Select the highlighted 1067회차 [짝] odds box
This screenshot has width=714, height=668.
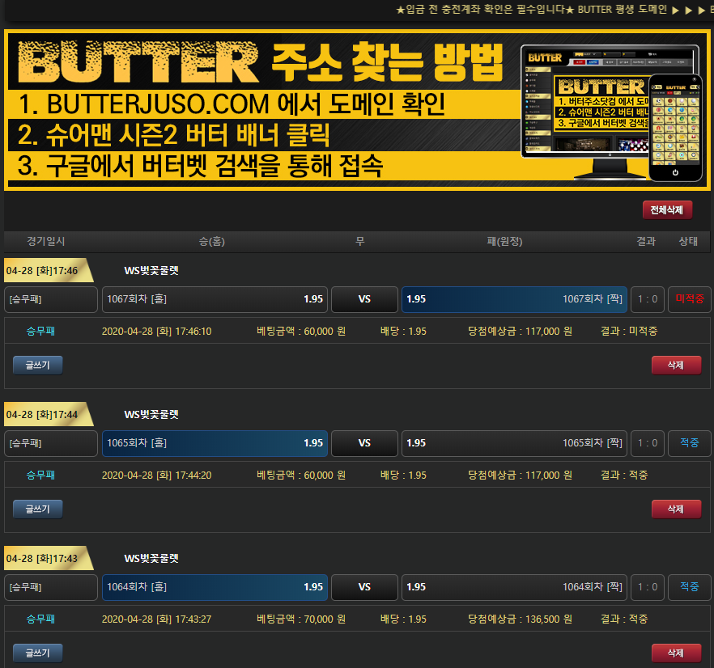[x=514, y=299]
